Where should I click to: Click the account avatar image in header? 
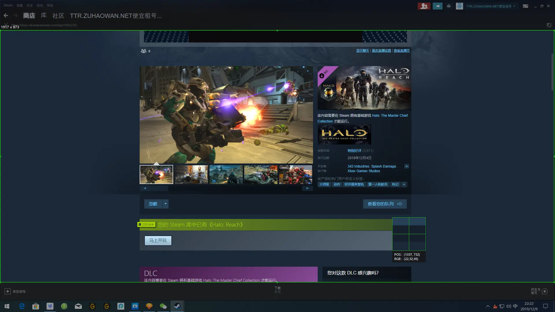(x=459, y=6)
